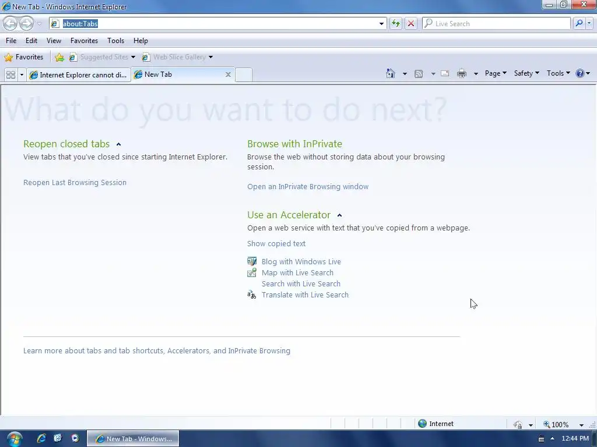Open the Favorites menu in the menu bar

[x=84, y=41]
